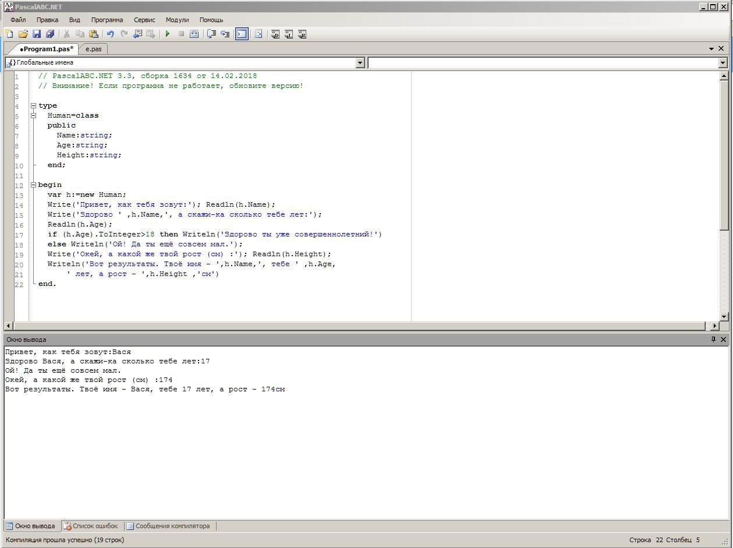Toggle the output window toolbar button
Viewport: 733px width, 548px height.
pos(242,34)
